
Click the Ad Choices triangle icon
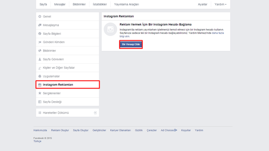coord(176,130)
